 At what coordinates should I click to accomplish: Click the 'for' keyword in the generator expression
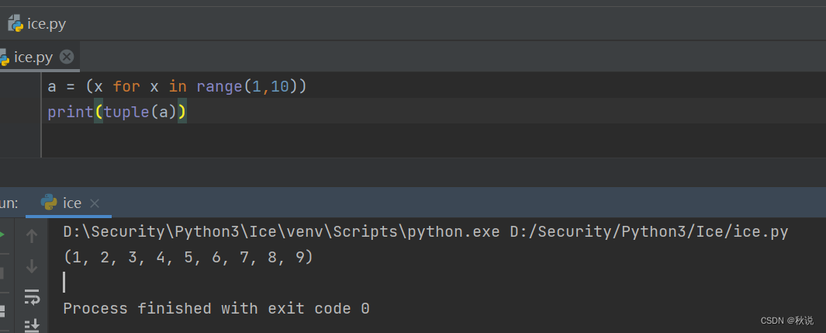[126, 86]
